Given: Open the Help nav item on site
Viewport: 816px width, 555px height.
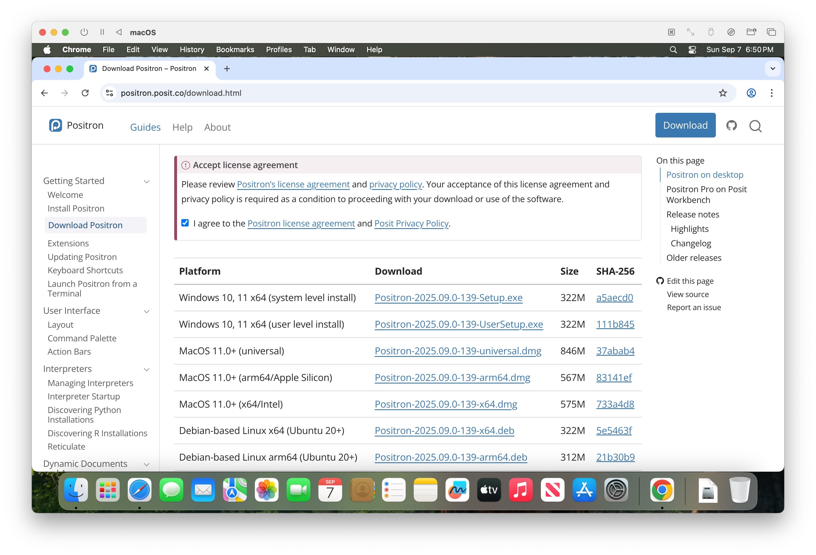Looking at the screenshot, I should click(x=182, y=127).
